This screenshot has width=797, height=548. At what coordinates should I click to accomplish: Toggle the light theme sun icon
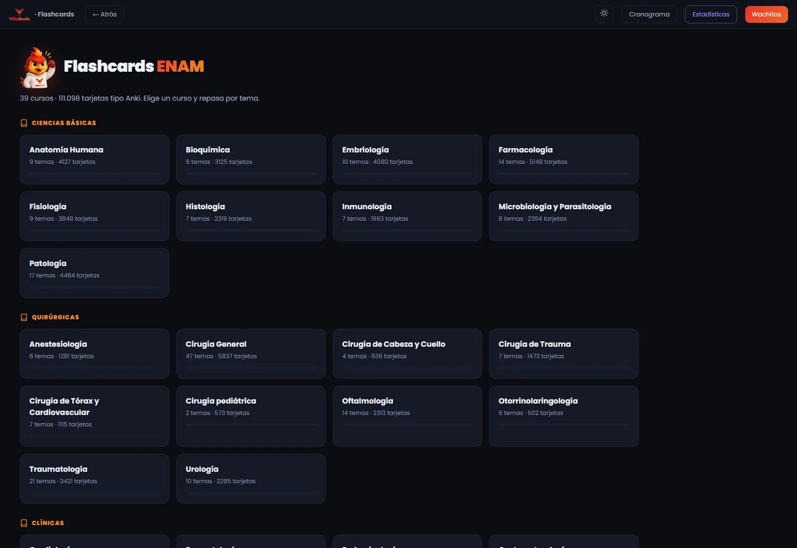point(604,14)
